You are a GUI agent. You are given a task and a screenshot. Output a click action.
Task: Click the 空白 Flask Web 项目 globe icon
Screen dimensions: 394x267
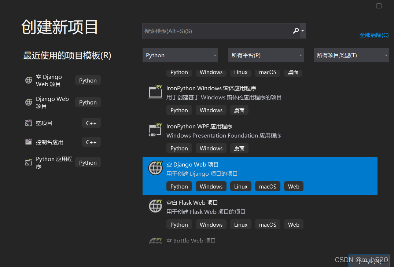pos(155,206)
